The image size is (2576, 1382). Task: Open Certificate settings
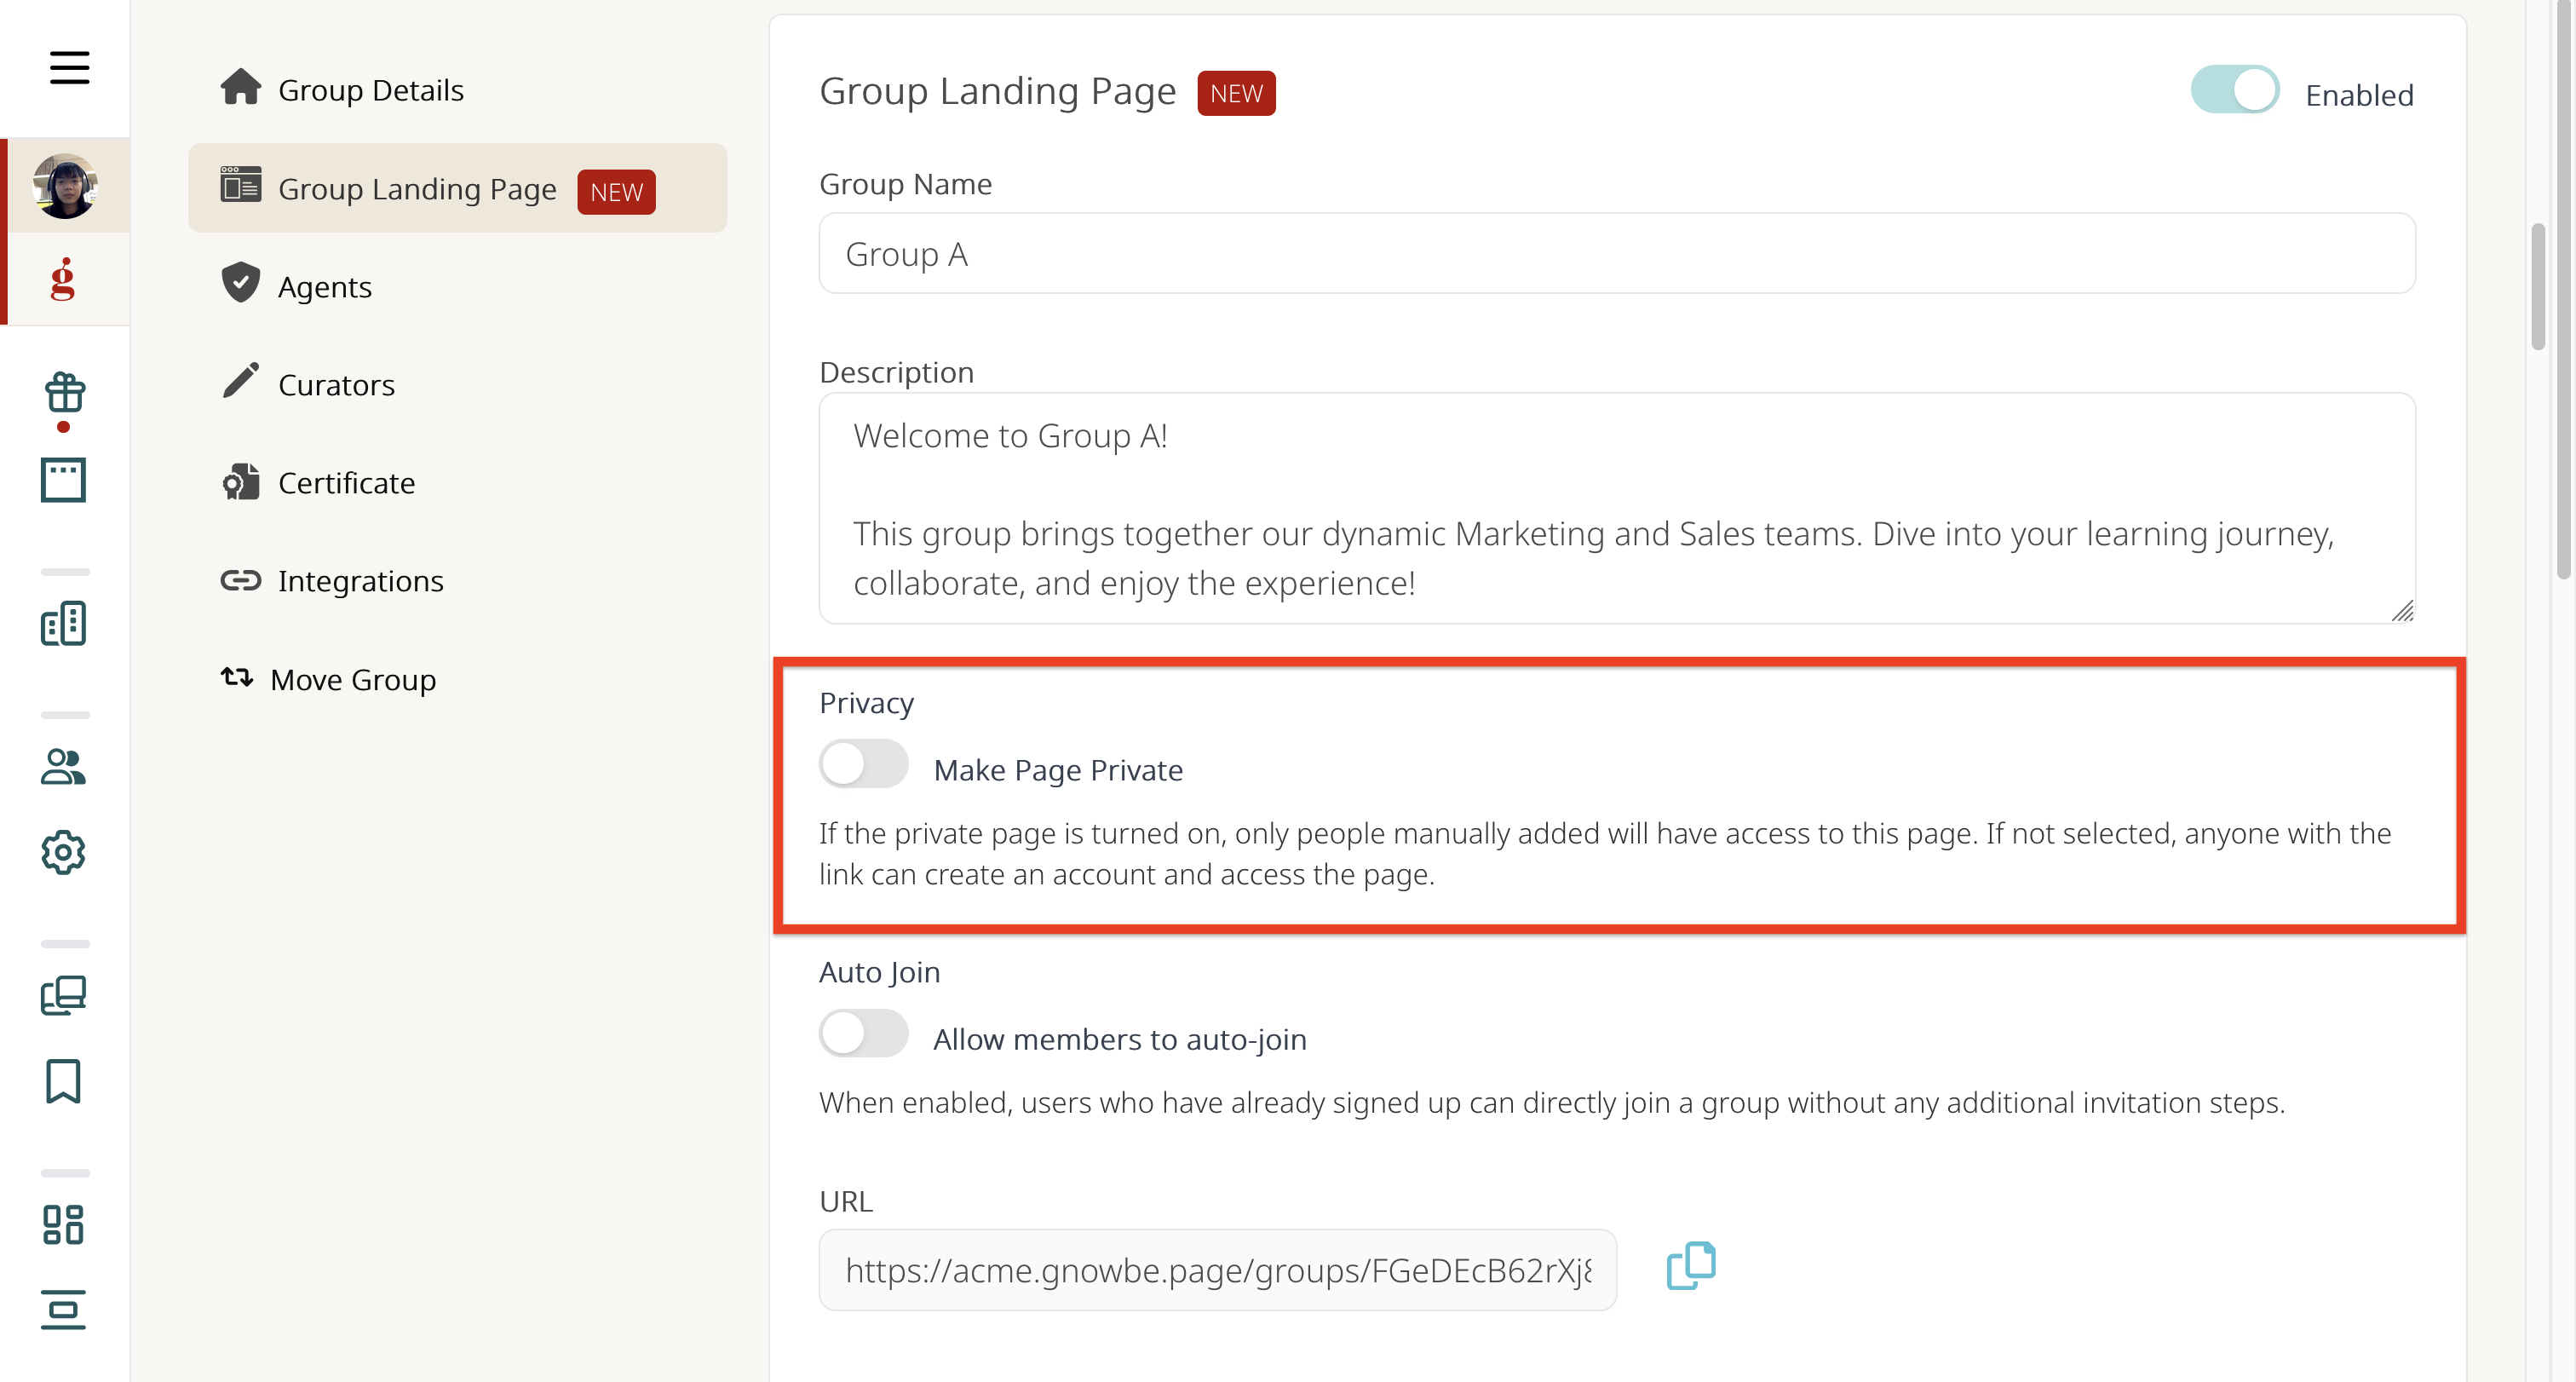coord(458,483)
